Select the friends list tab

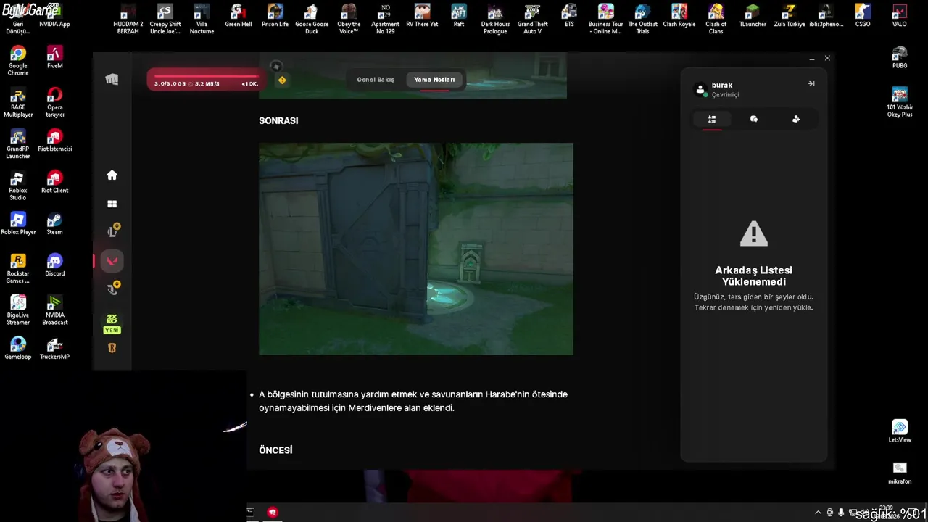(712, 119)
